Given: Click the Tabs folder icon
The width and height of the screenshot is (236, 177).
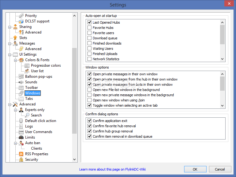Looking at the screenshot, I should point(21,99).
